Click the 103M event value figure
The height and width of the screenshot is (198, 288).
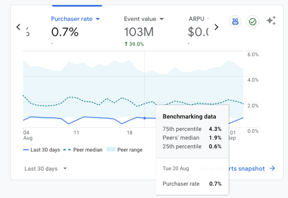click(x=139, y=32)
